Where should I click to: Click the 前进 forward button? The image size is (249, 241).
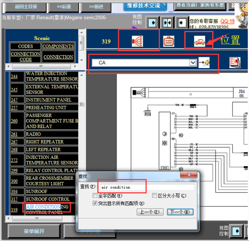pos(96,7)
